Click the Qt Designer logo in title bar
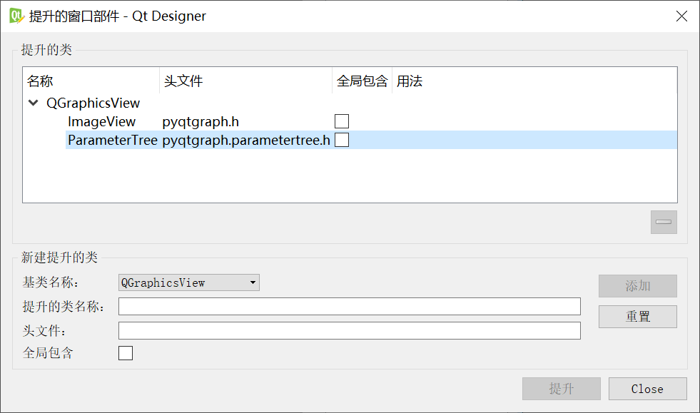 16,16
